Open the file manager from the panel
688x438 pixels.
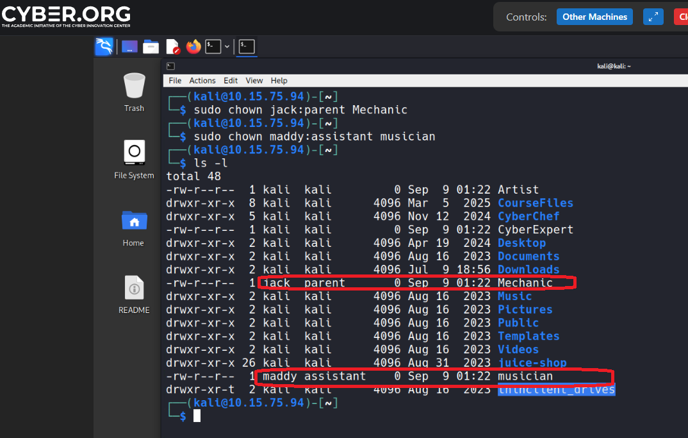pyautogui.click(x=151, y=47)
